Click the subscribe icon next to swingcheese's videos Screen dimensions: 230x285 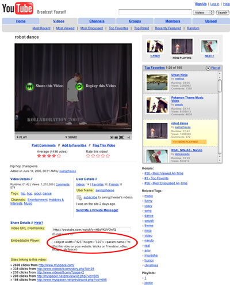79,197
